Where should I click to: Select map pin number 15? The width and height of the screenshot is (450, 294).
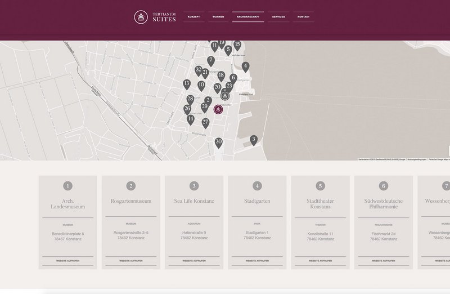[x=237, y=46]
